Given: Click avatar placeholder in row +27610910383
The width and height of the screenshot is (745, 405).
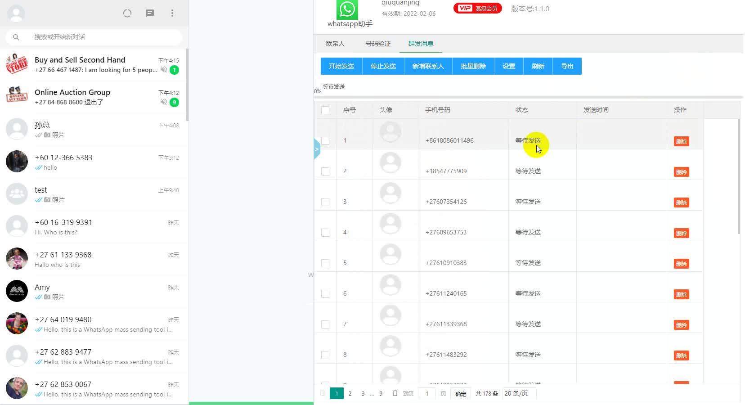Looking at the screenshot, I should point(390,254).
